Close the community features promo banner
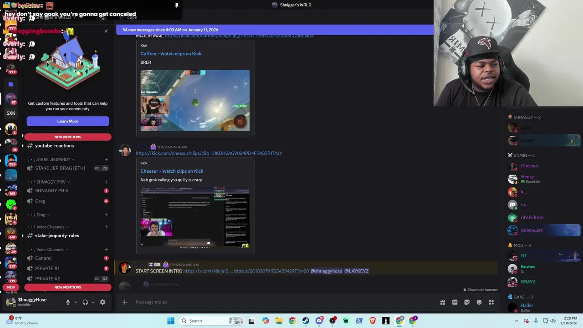This screenshot has width=583, height=328. pos(106,31)
